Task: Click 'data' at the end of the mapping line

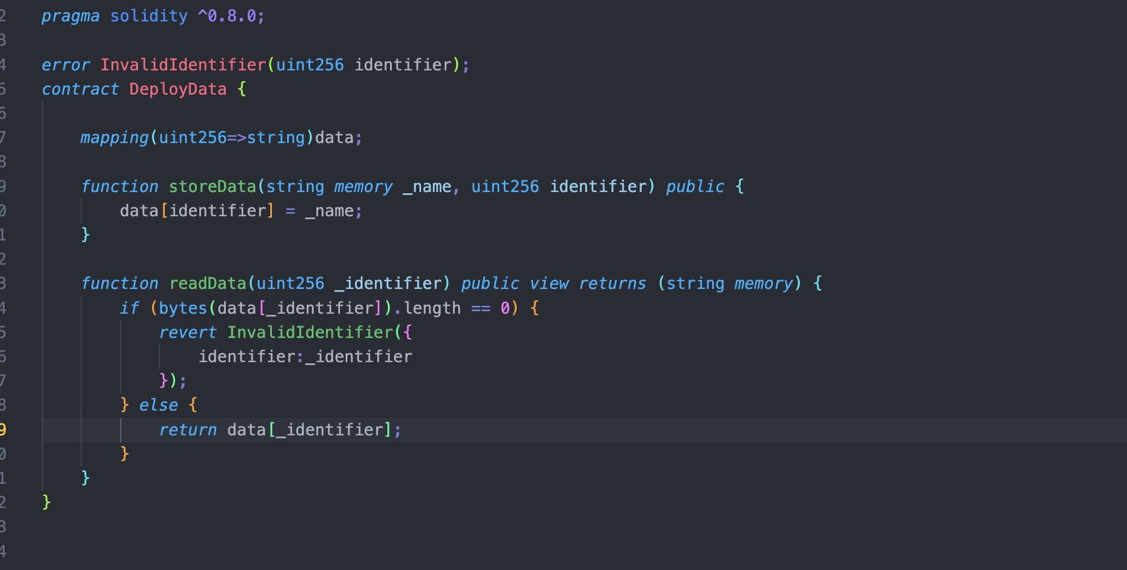Action: (x=334, y=137)
